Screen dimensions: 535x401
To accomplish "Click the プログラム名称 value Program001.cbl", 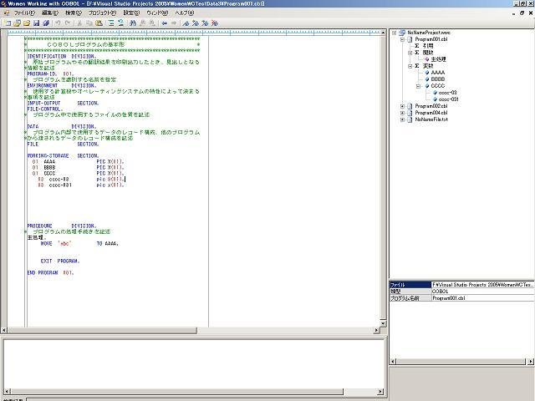I will [482, 298].
